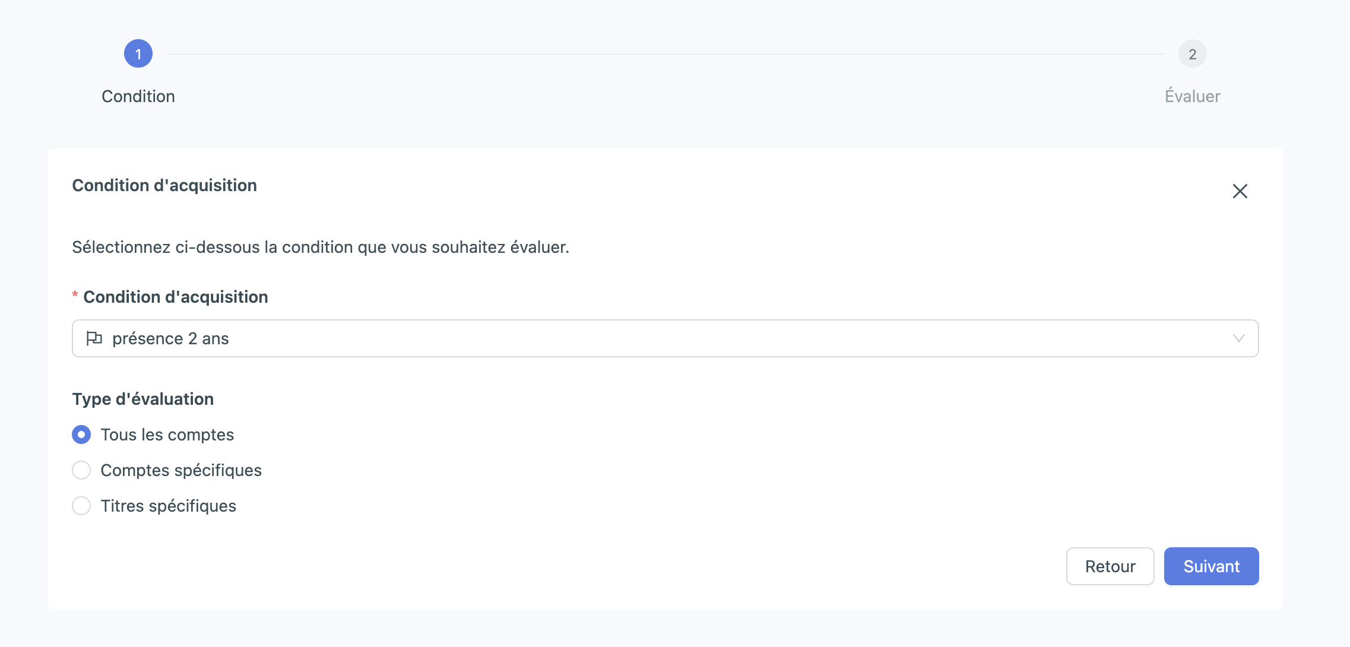Image resolution: width=1350 pixels, height=647 pixels.
Task: Choose the 'Comptes spécifiques' radio option
Action: coord(81,470)
